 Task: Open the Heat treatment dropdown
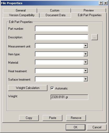85,71
